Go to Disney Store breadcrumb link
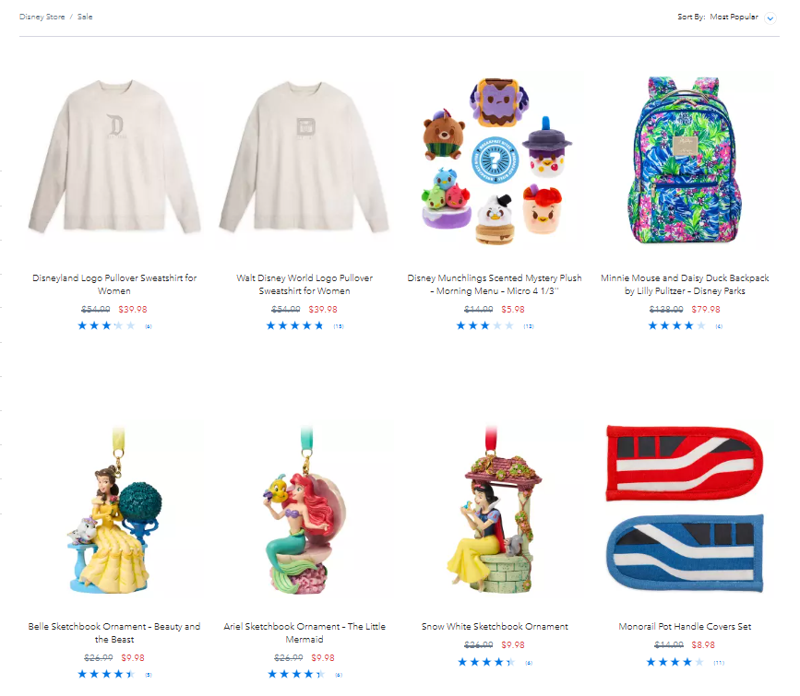This screenshot has height=696, width=800. (x=42, y=17)
